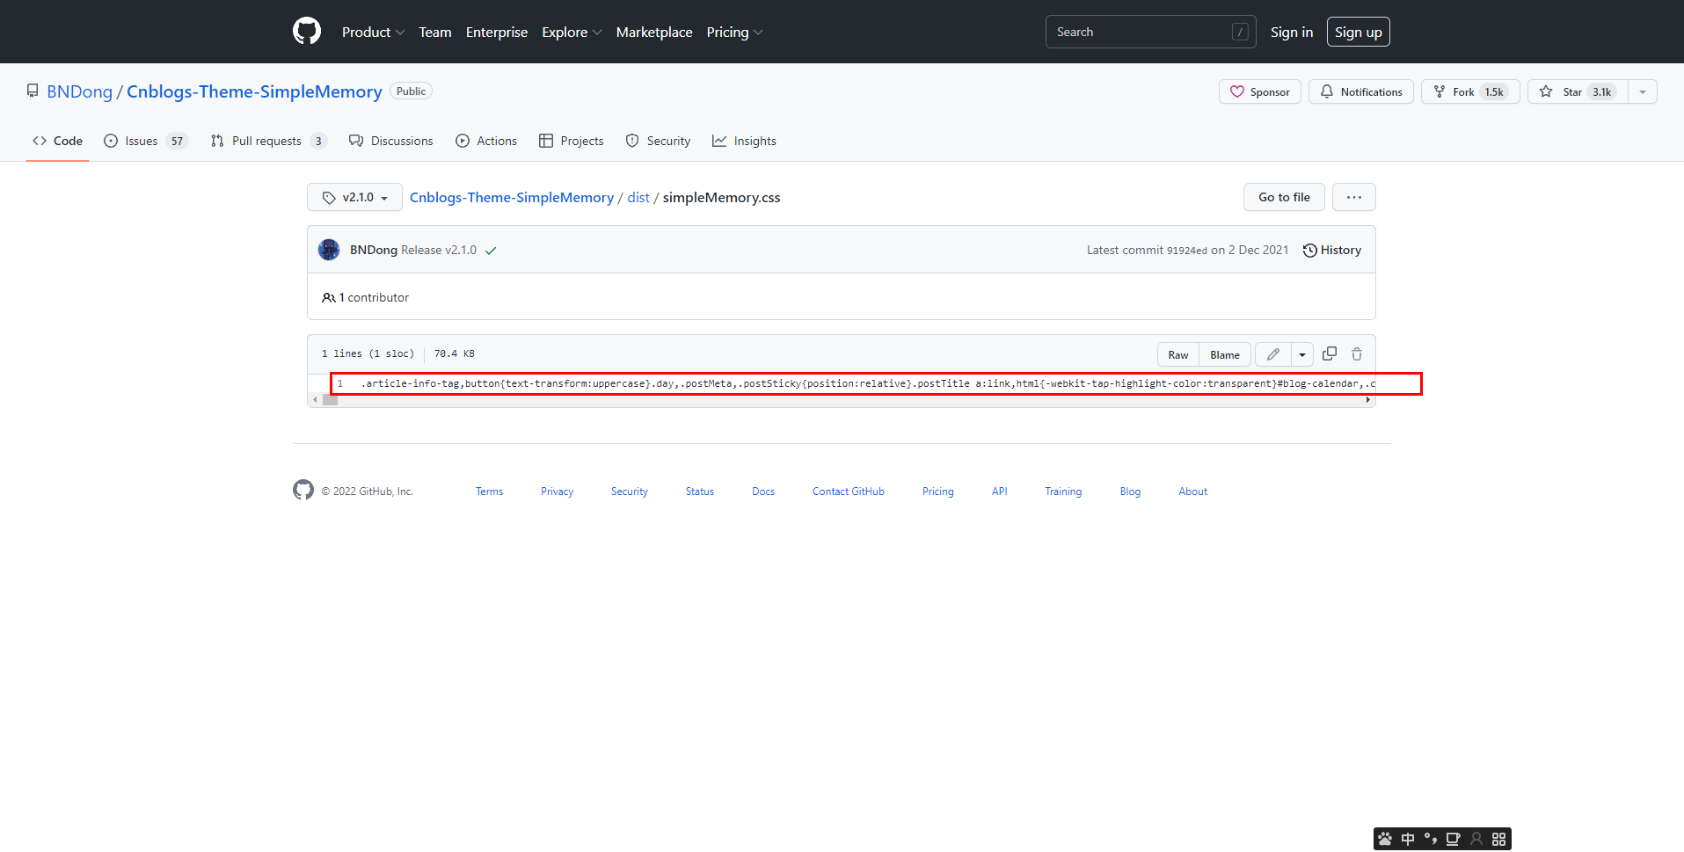Screen dimensions: 1684x852
Task: Open the Actions tab
Action: click(x=486, y=141)
